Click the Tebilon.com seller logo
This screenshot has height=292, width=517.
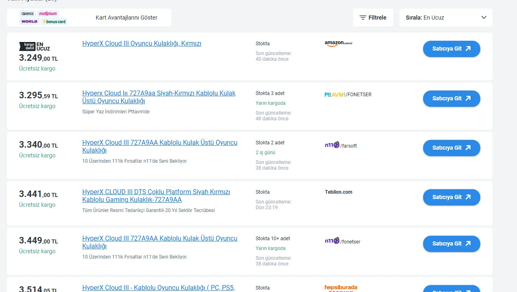coord(338,192)
